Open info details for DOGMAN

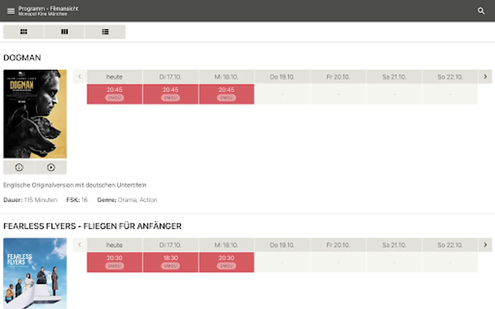click(x=19, y=167)
